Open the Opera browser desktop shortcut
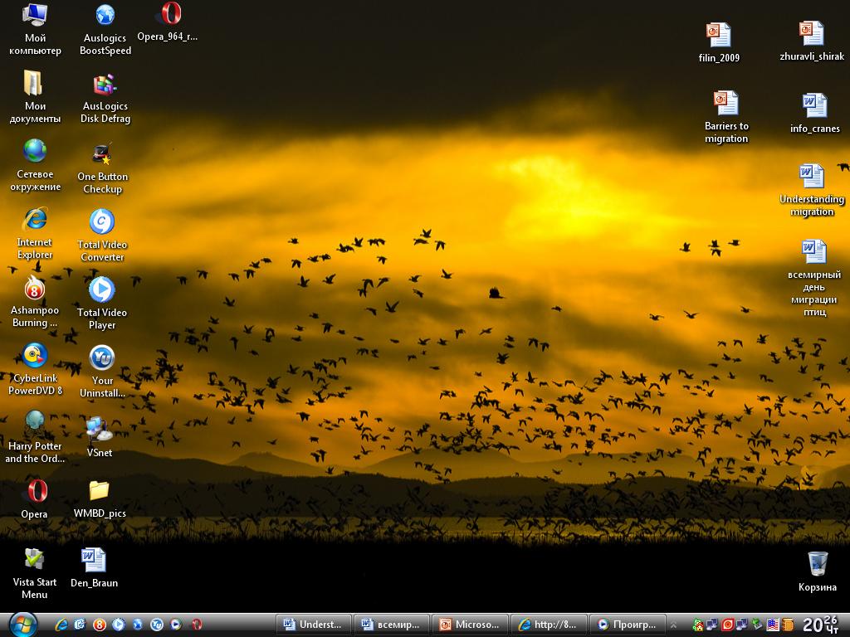850x637 pixels. [x=34, y=492]
